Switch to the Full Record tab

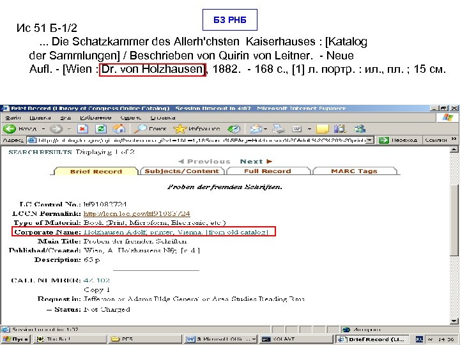268,171
